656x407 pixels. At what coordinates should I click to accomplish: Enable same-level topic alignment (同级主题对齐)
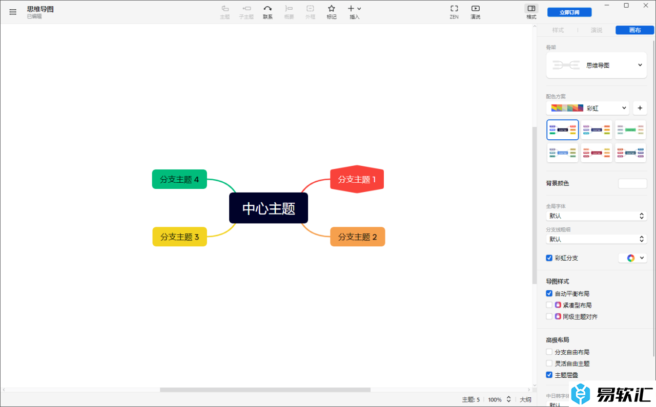pyautogui.click(x=549, y=316)
